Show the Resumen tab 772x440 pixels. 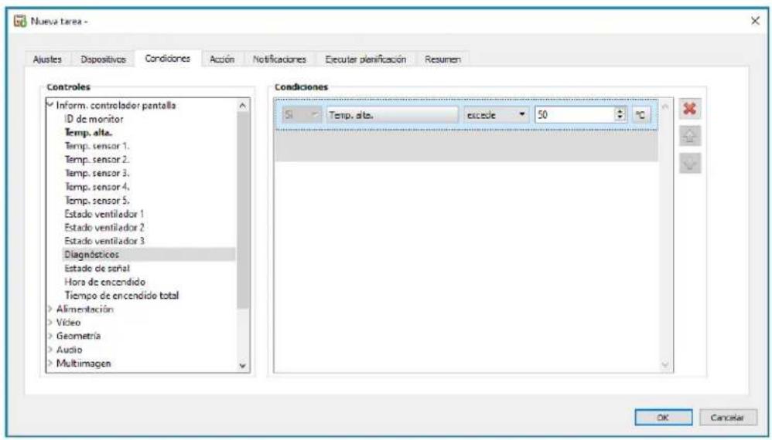pyautogui.click(x=442, y=59)
